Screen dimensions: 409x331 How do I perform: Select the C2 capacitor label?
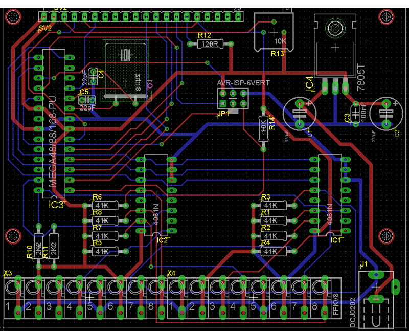pos(397,134)
